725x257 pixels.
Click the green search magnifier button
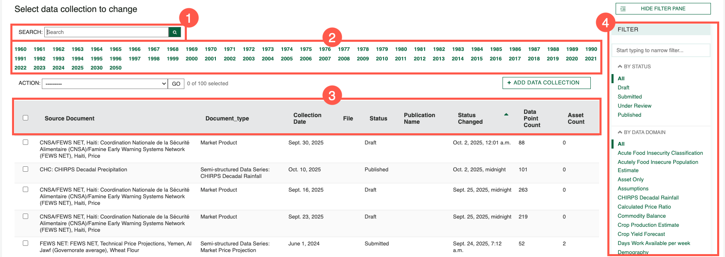pyautogui.click(x=174, y=32)
